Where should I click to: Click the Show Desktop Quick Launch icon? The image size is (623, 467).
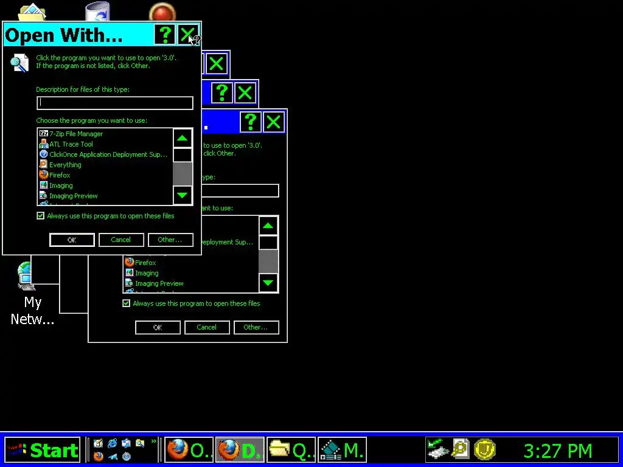click(98, 443)
